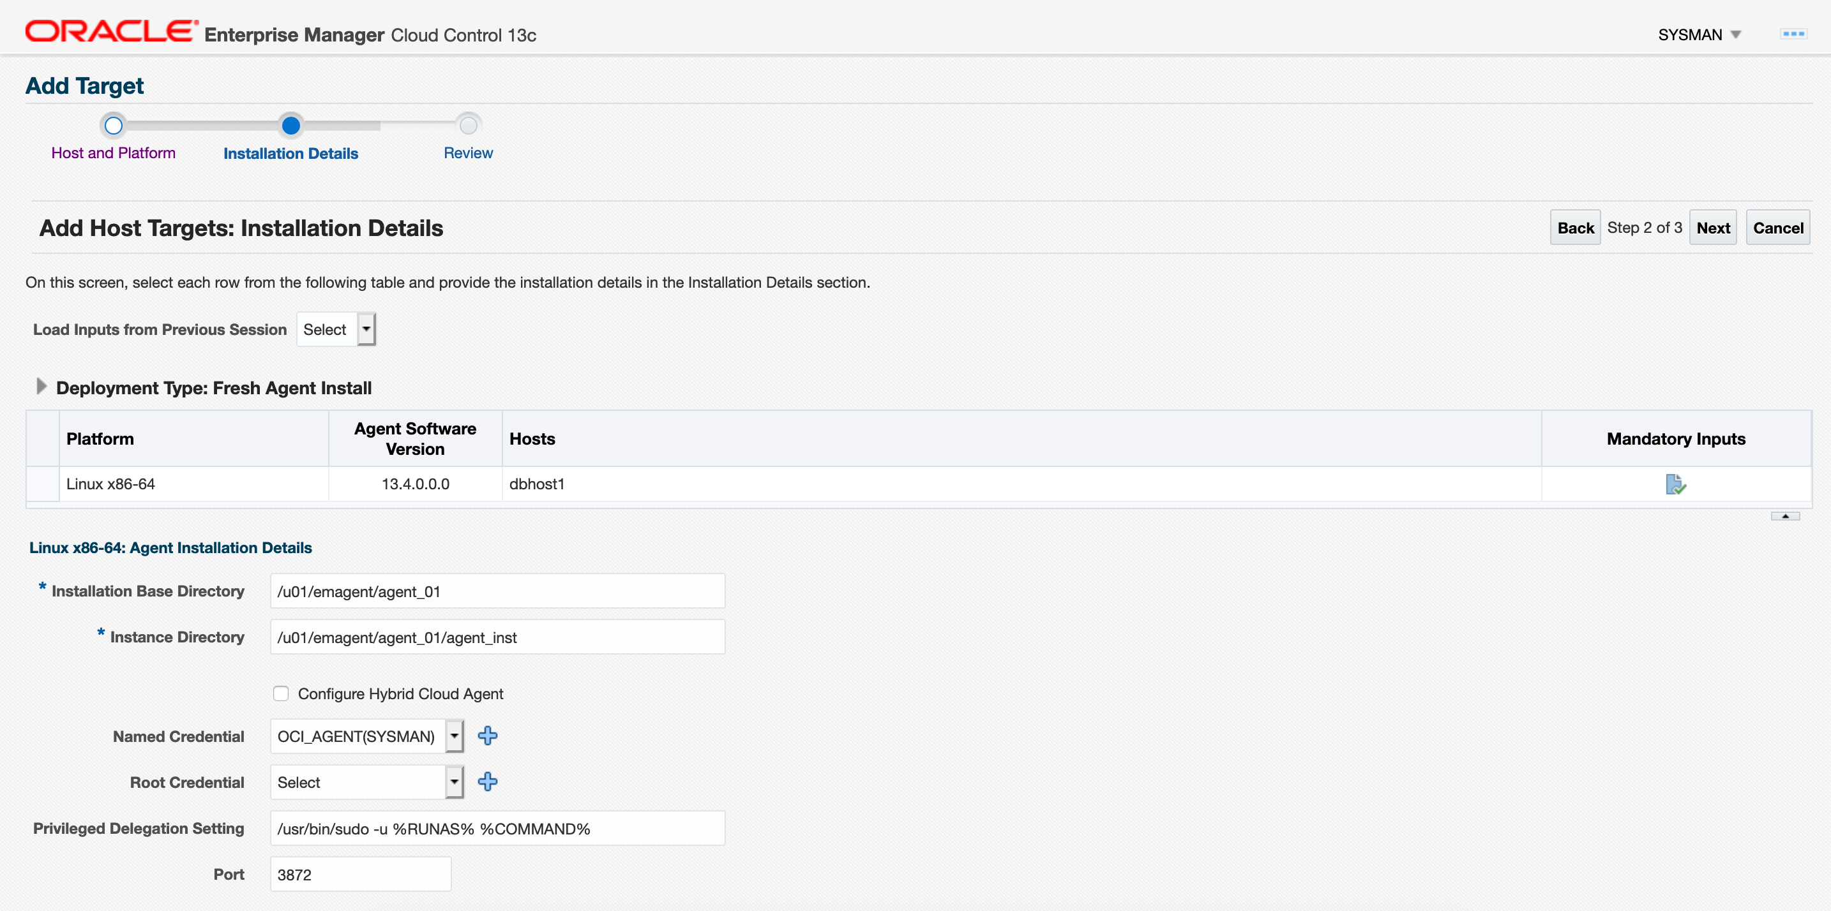Collapse the table pane arrow

(1785, 516)
